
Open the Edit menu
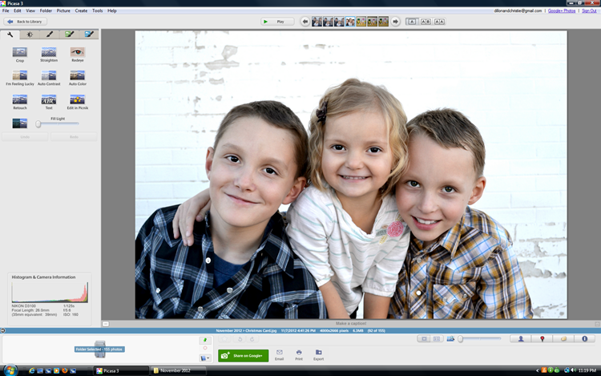point(18,10)
